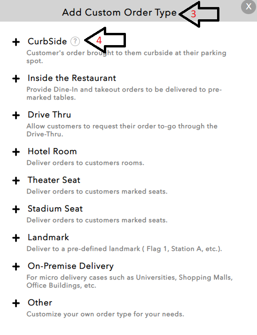
Task: Select the Drive Thru option title
Action: (49, 115)
